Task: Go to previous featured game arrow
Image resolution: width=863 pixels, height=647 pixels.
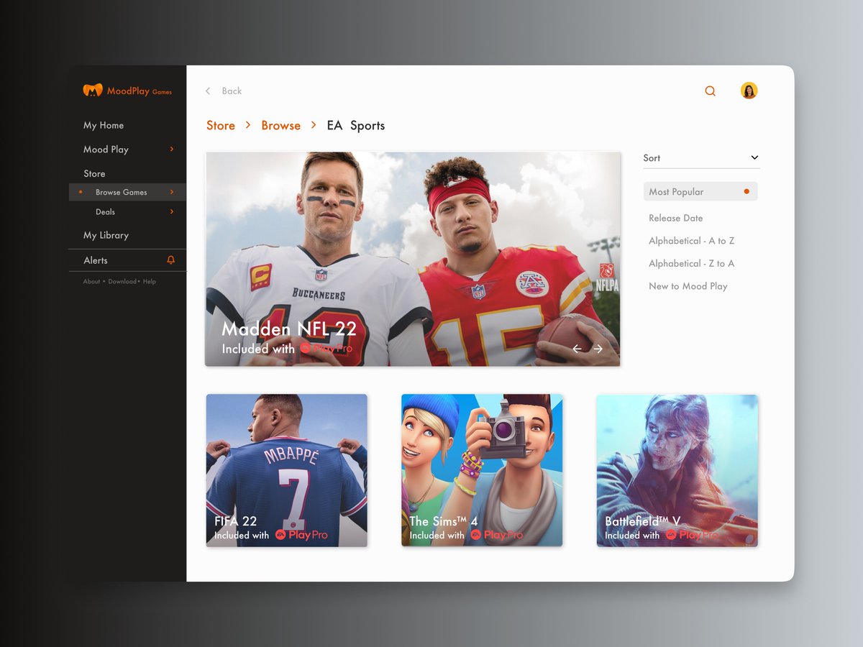Action: (x=577, y=349)
